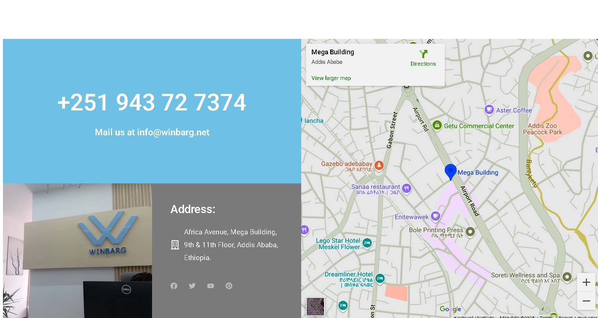Click the Gazebo adebabay park marker
The height and width of the screenshot is (318, 598).
[379, 165]
